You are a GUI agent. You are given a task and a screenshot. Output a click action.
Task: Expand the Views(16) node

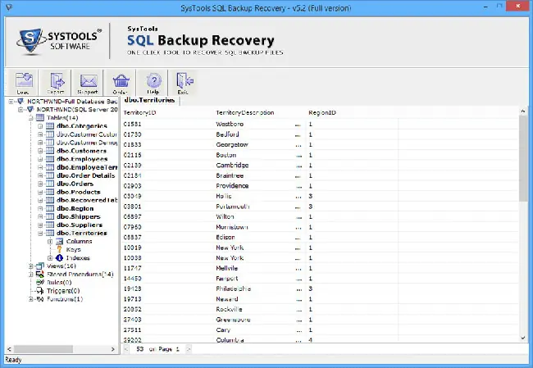pos(30,266)
